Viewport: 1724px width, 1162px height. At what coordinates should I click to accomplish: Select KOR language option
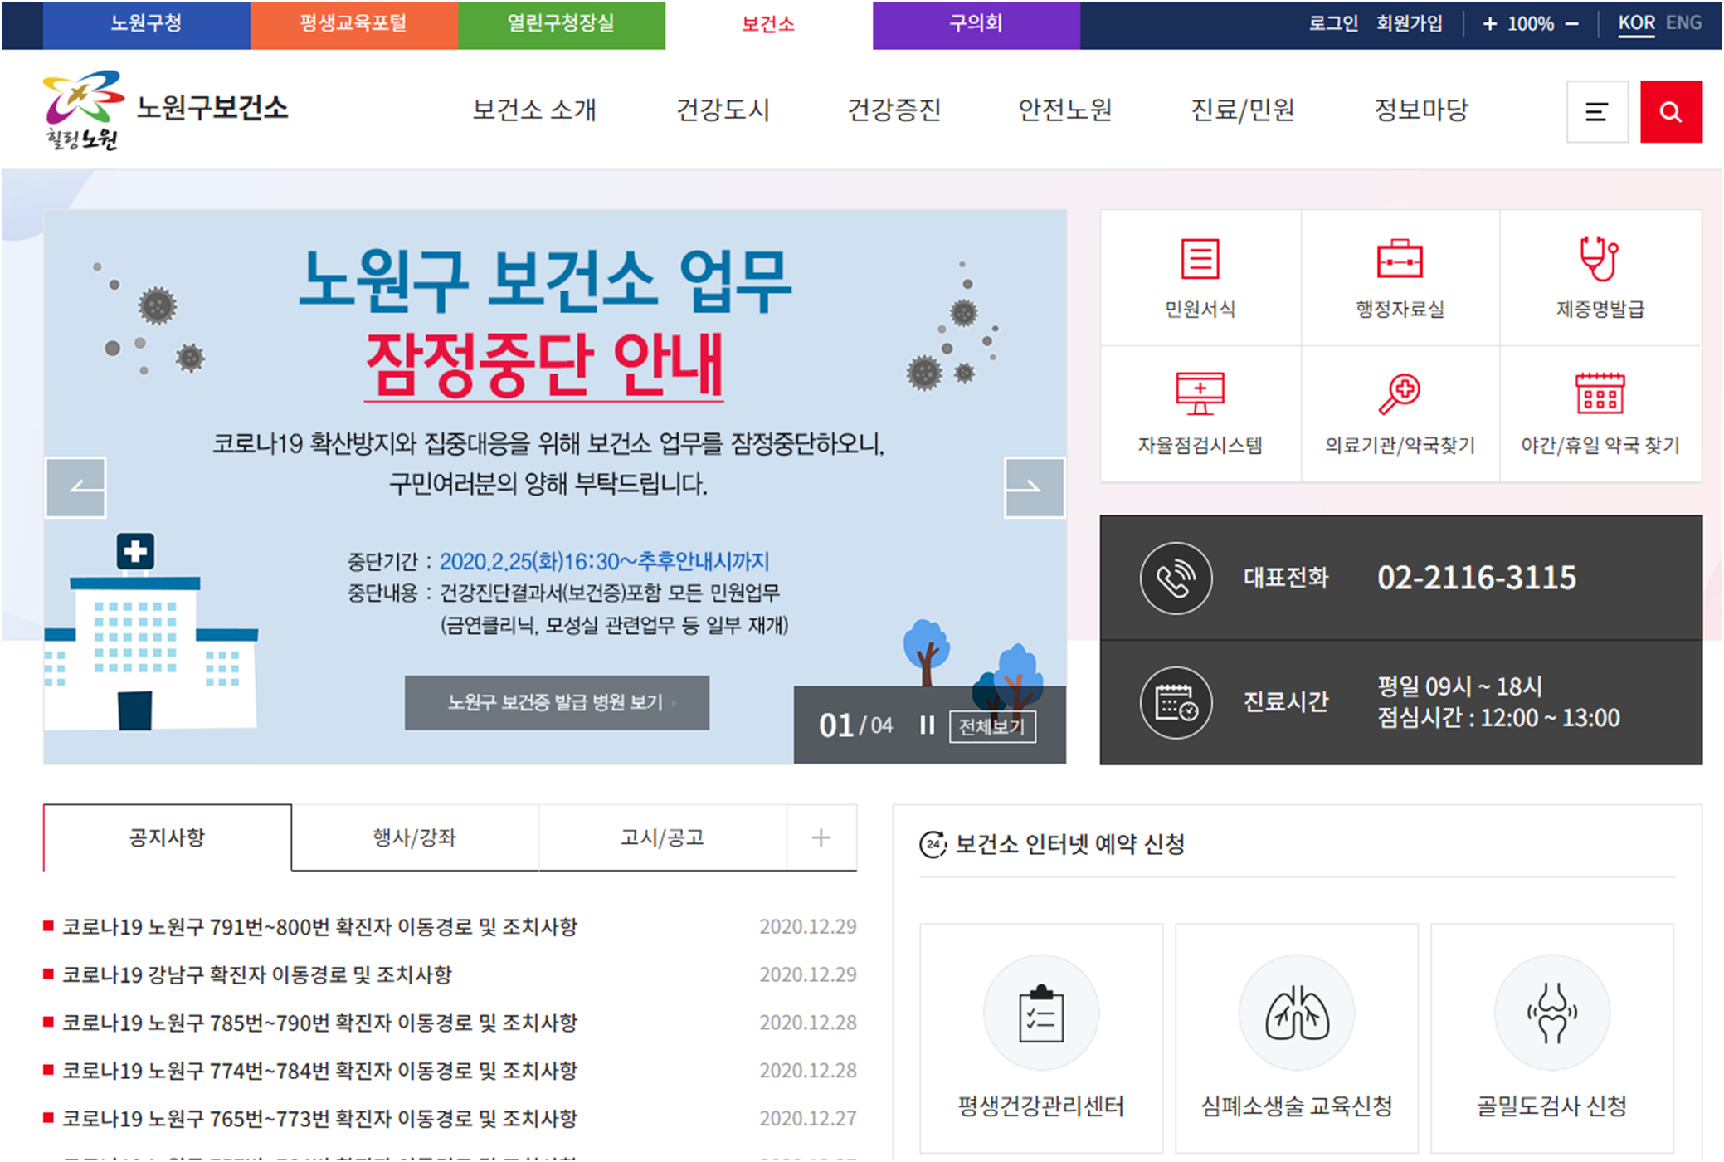click(x=1636, y=23)
